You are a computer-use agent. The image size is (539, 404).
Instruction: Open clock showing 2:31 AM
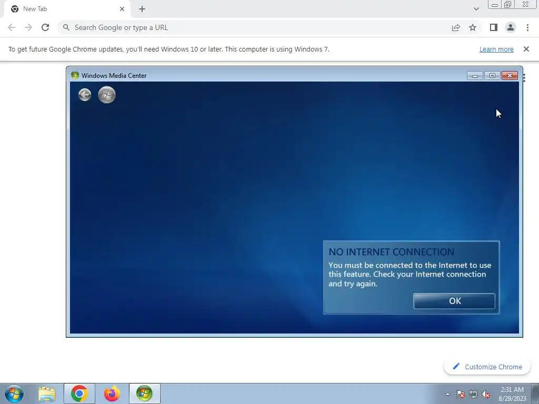click(512, 394)
